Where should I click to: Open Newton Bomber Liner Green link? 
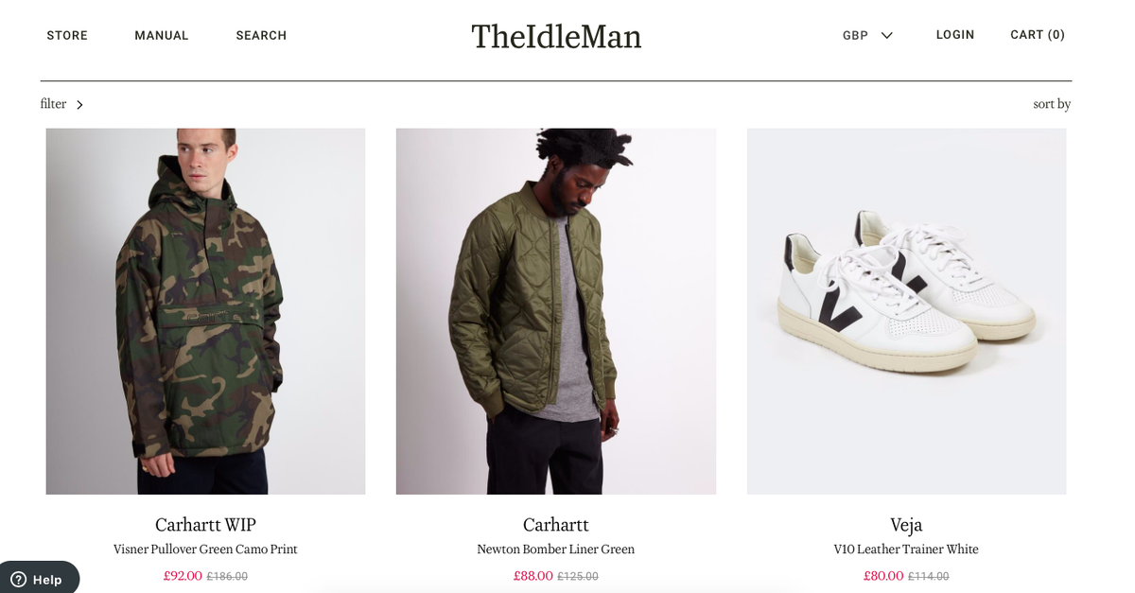click(x=556, y=549)
